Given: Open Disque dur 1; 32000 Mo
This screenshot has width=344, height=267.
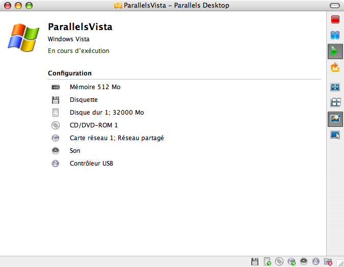Looking at the screenshot, I should pyautogui.click(x=107, y=113).
